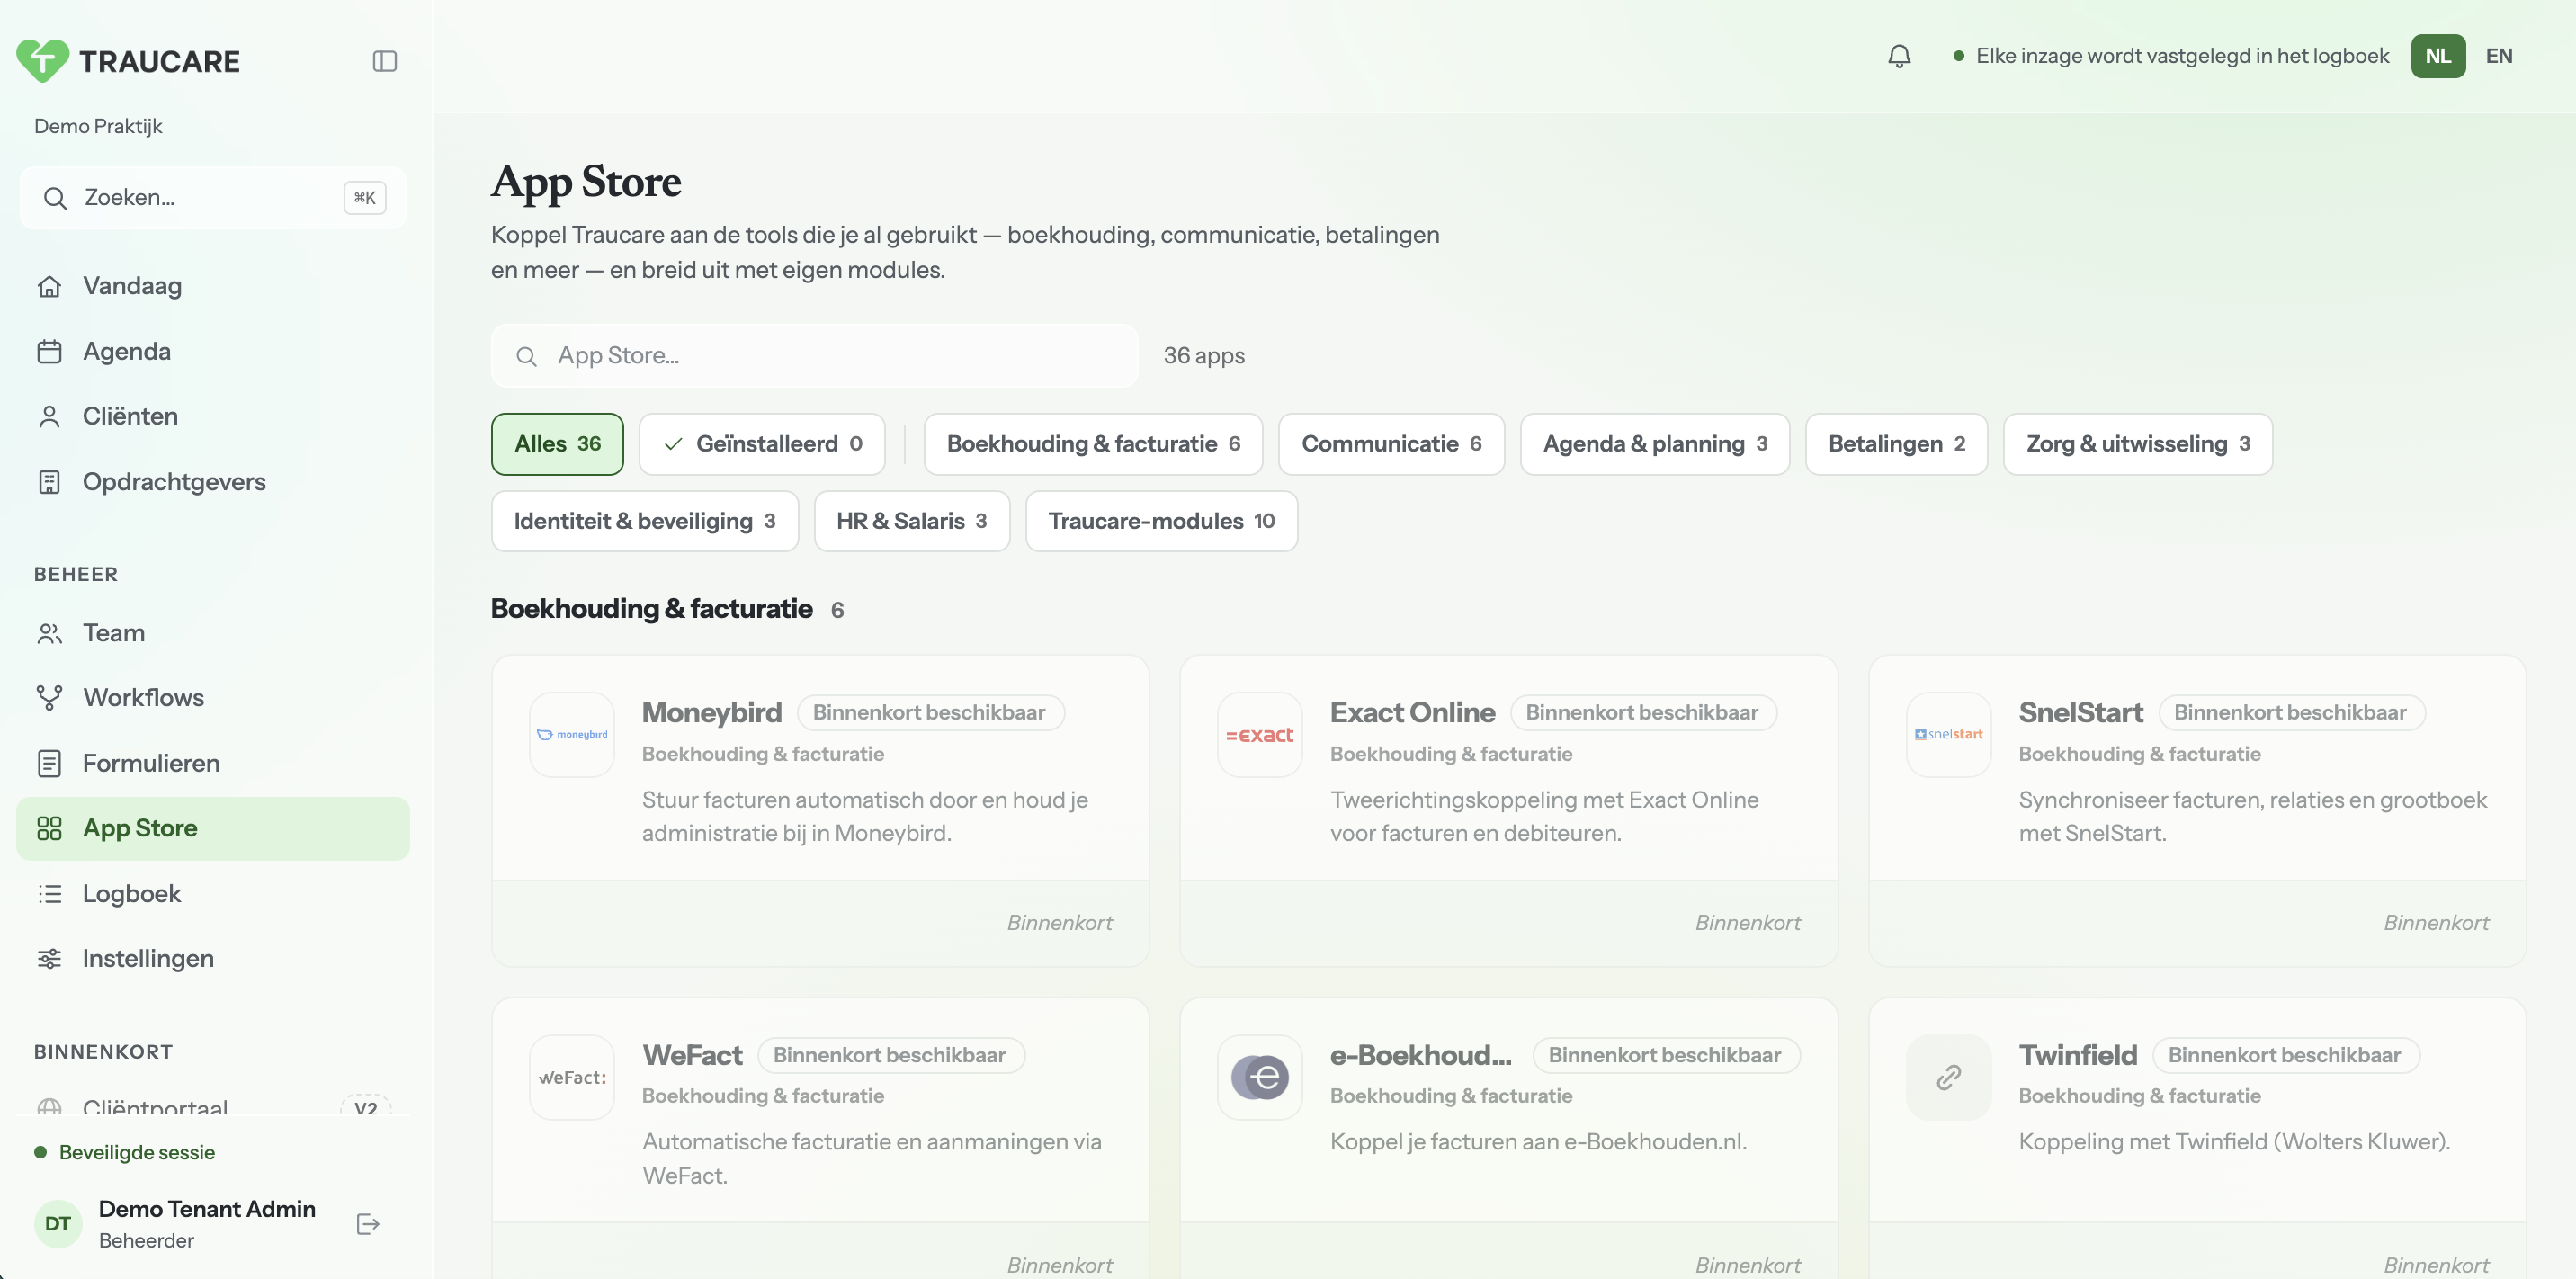Click the App Store search magnifier icon
Screen dimensions: 2576x1279
526,356
